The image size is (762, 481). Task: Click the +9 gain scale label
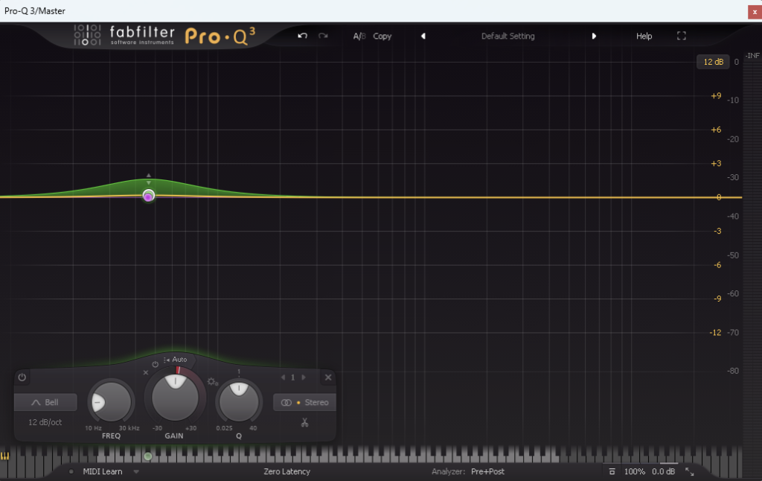(716, 96)
